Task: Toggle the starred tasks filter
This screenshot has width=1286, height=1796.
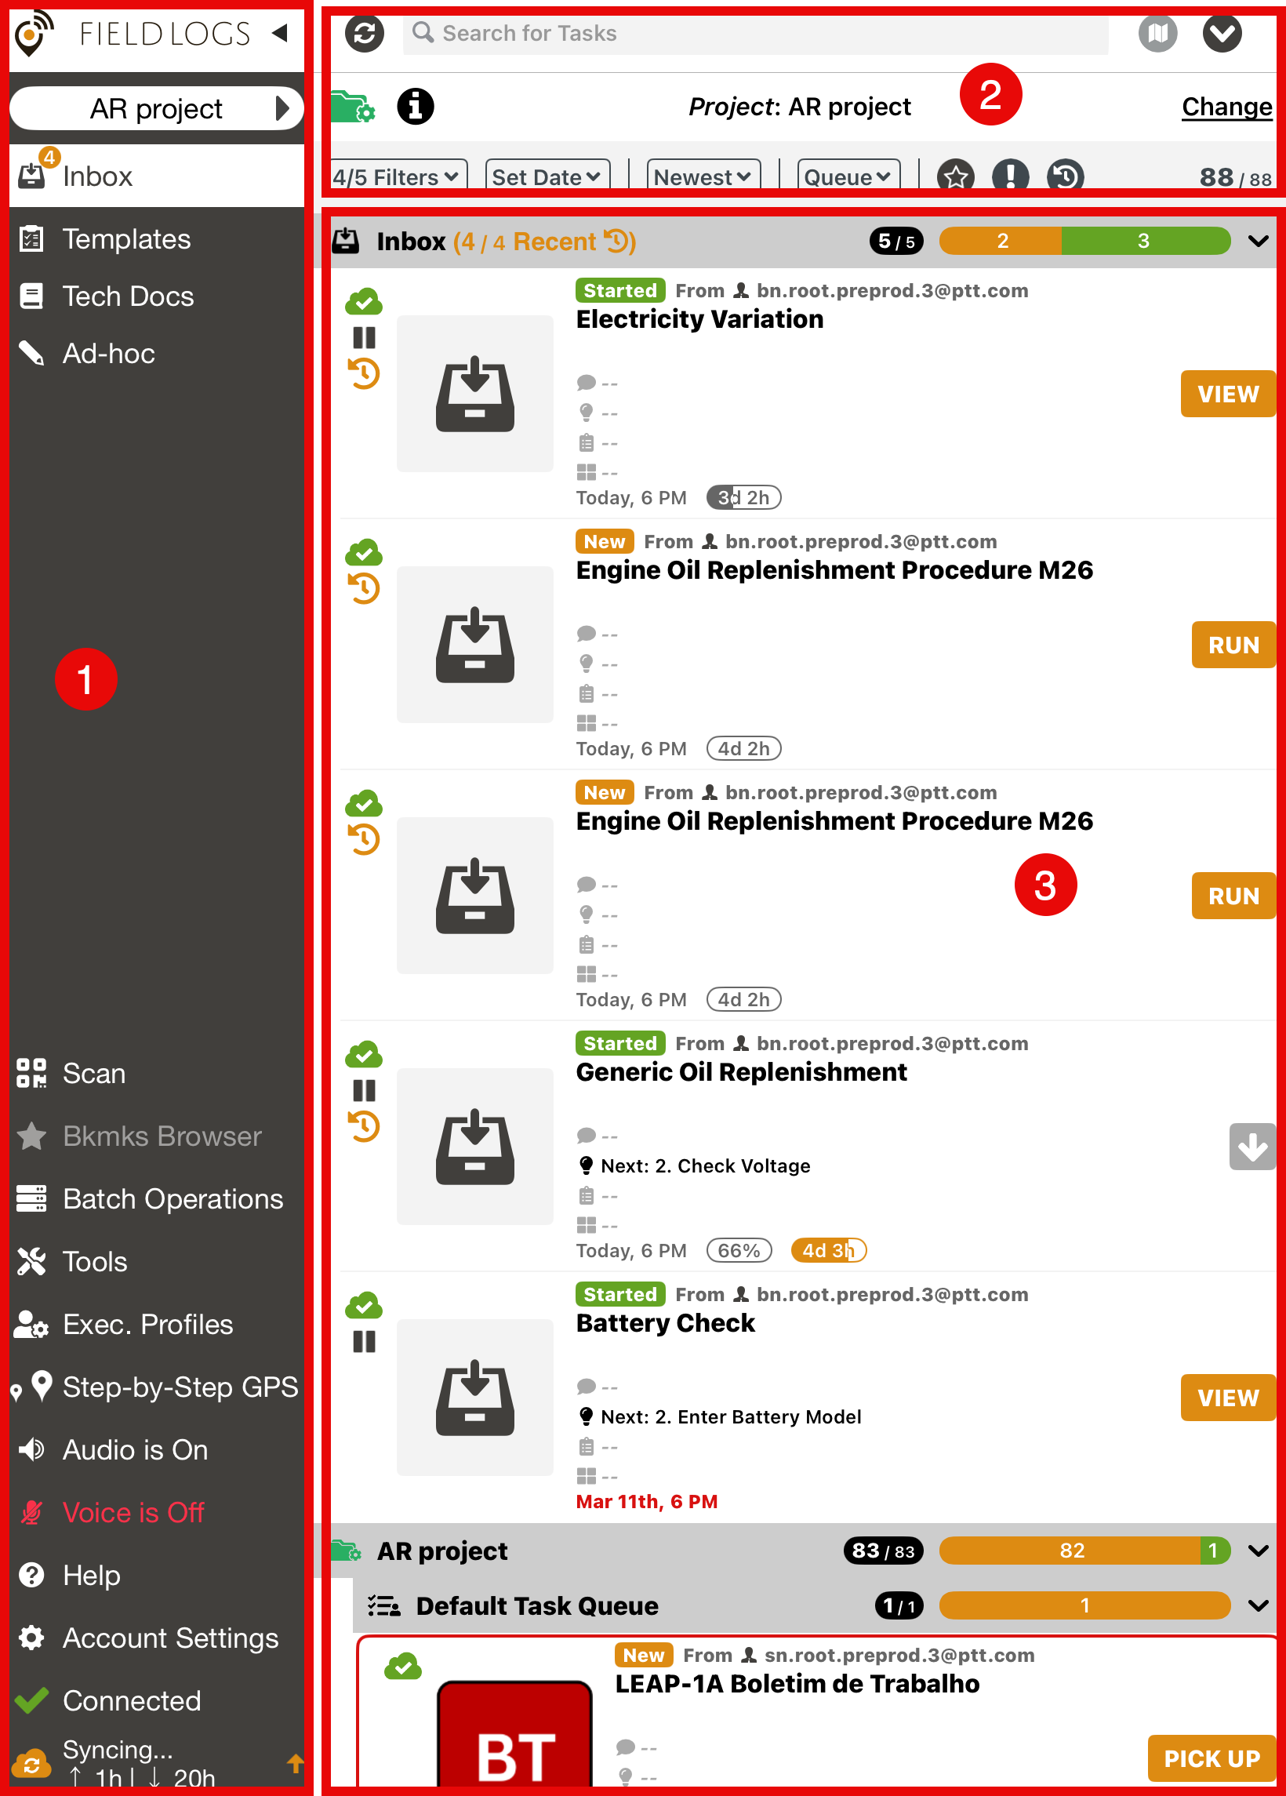Action: [x=956, y=176]
